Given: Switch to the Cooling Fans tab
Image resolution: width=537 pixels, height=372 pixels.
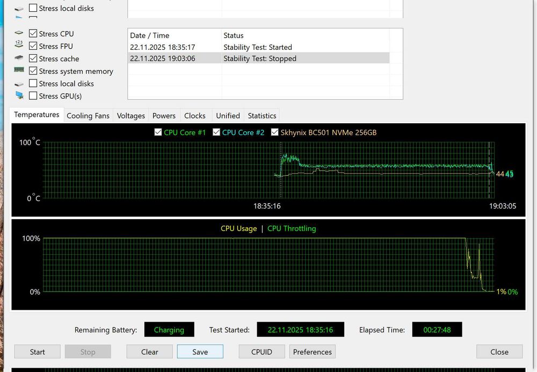Looking at the screenshot, I should [88, 116].
